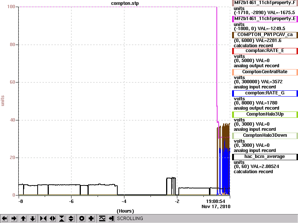Select the COMPTON_PW1PCAV_ca curve legend
The image size is (298, 223).
(x=265, y=35)
